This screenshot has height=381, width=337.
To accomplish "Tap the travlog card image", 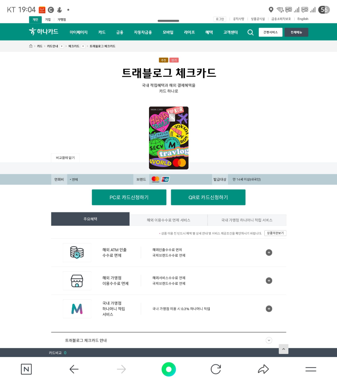I will pos(169,138).
